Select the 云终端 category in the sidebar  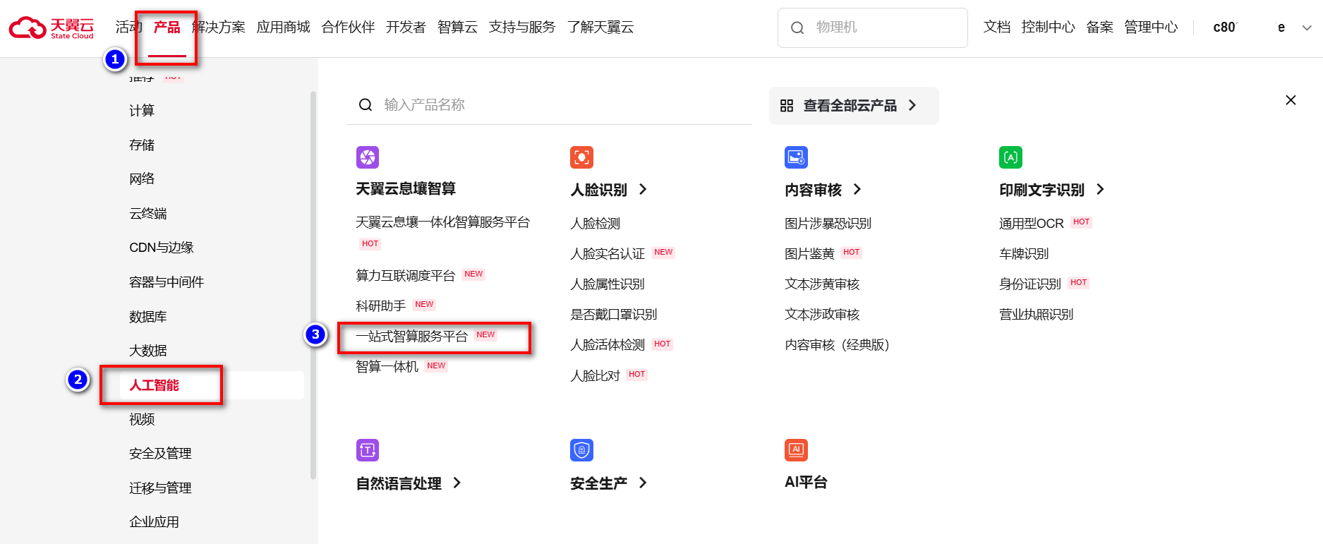coord(148,214)
